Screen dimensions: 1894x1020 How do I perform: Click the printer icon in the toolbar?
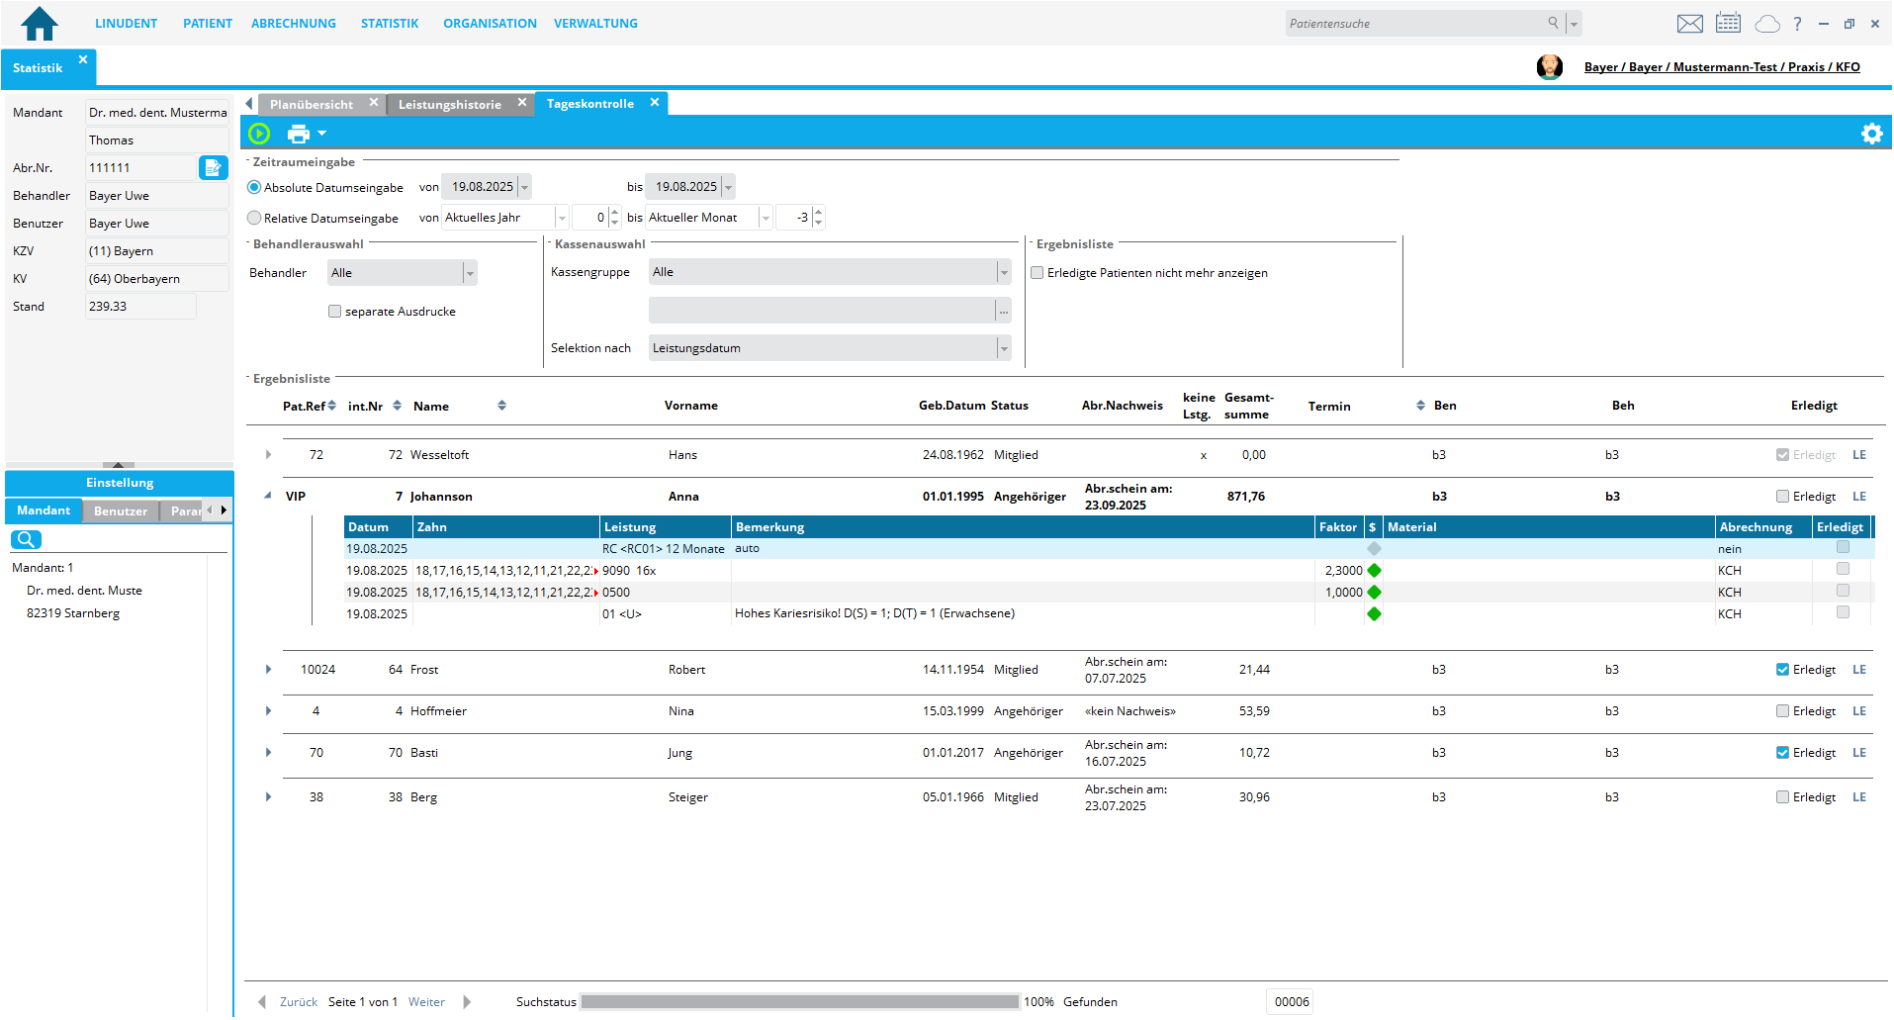pos(298,134)
